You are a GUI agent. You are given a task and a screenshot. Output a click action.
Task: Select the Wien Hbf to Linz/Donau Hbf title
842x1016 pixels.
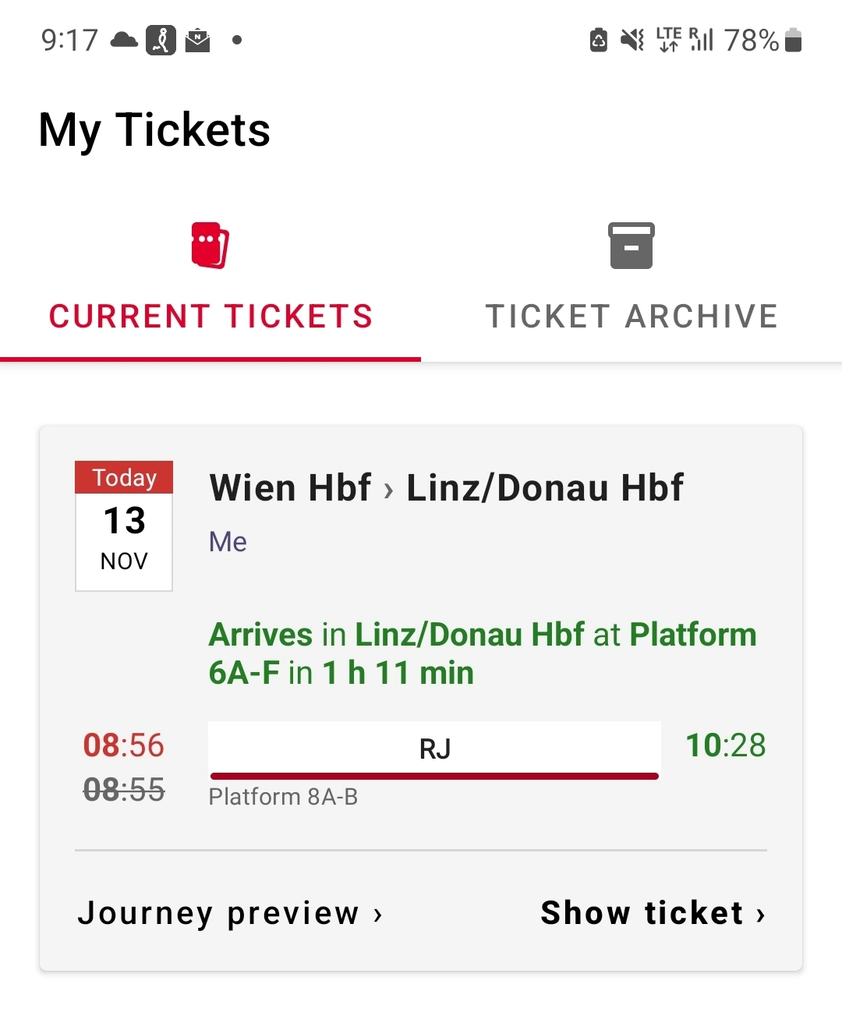tap(446, 488)
